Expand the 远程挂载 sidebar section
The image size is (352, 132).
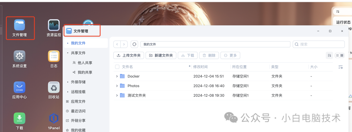(x=67, y=92)
